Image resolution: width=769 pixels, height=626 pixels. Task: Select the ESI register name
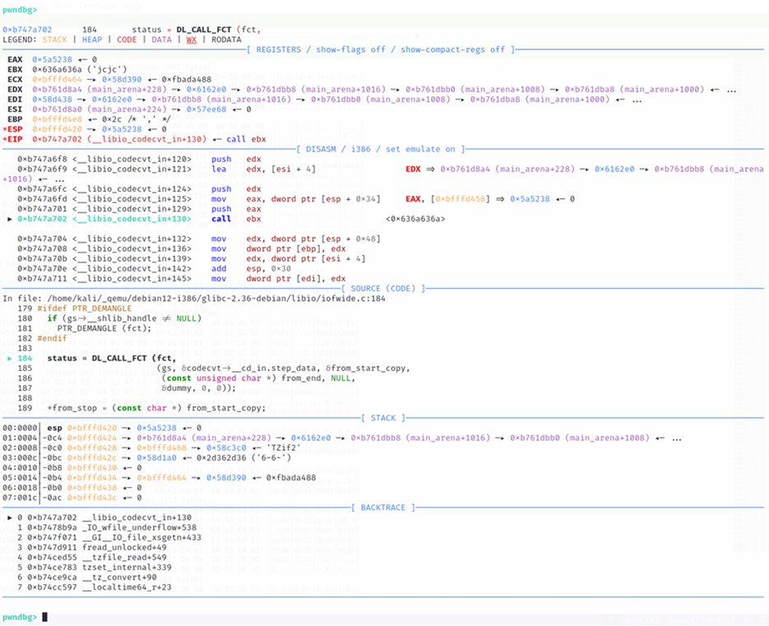pyautogui.click(x=15, y=109)
